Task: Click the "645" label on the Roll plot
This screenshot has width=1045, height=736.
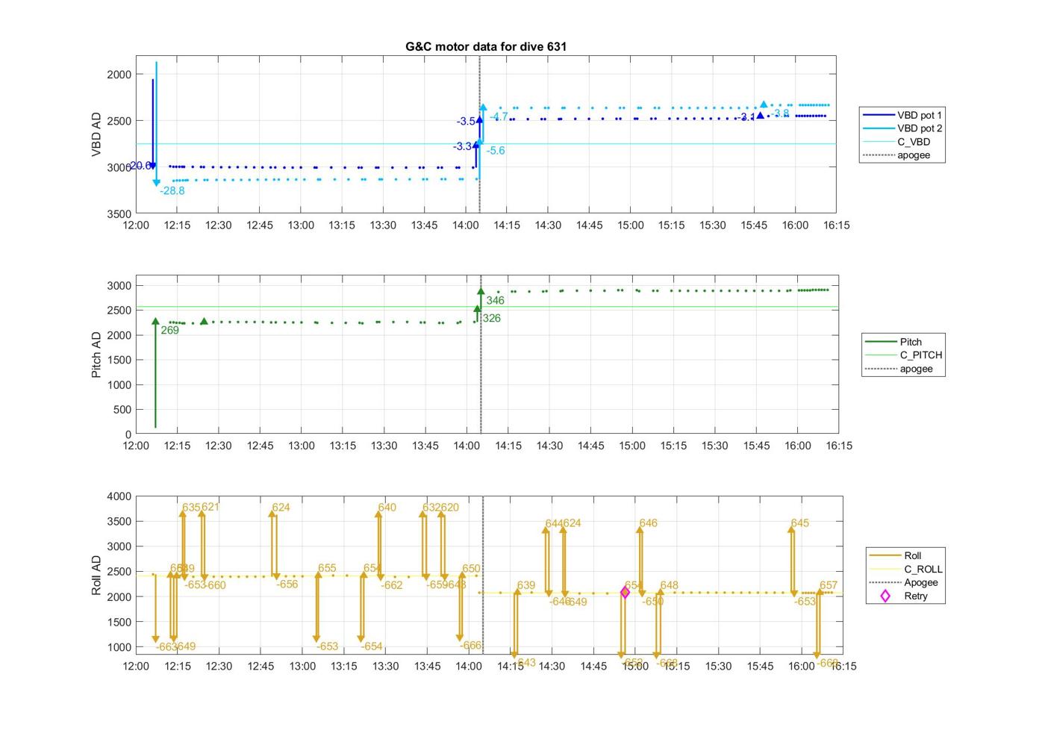Action: (x=799, y=523)
